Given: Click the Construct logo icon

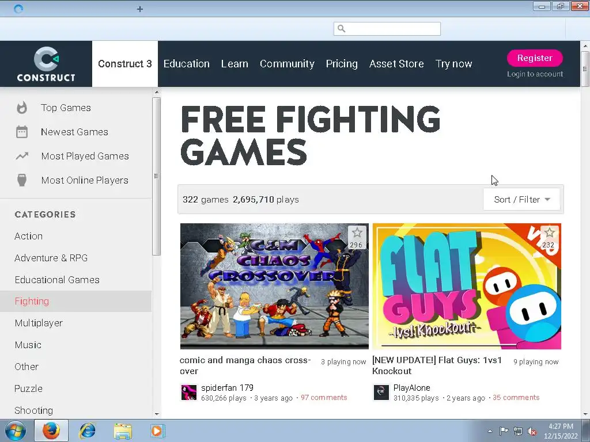Looking at the screenshot, I should [46, 64].
